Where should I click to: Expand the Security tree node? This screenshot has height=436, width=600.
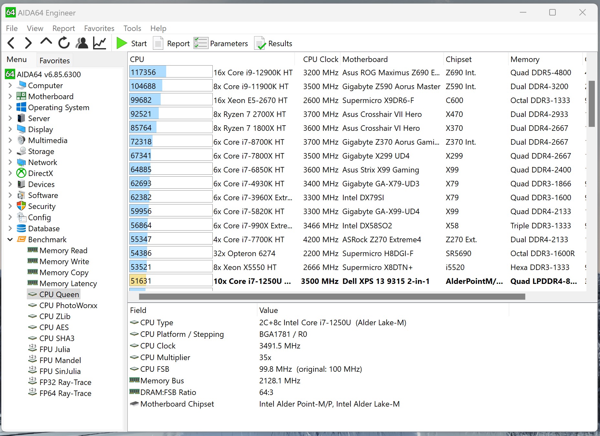click(x=10, y=206)
